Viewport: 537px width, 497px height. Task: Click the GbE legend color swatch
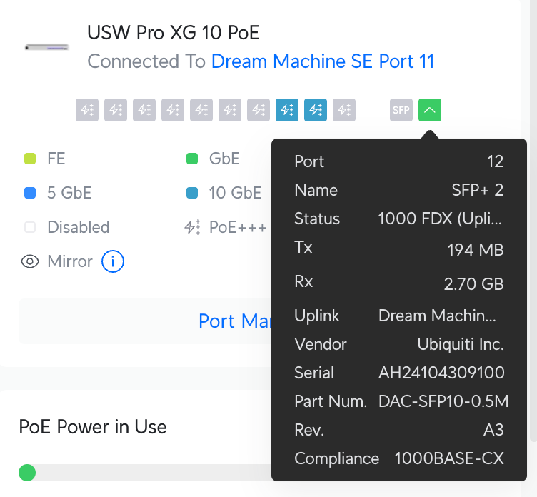tap(192, 159)
